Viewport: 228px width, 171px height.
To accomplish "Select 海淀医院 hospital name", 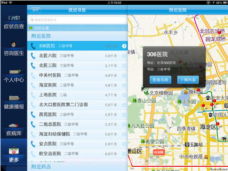I will point(48,85).
